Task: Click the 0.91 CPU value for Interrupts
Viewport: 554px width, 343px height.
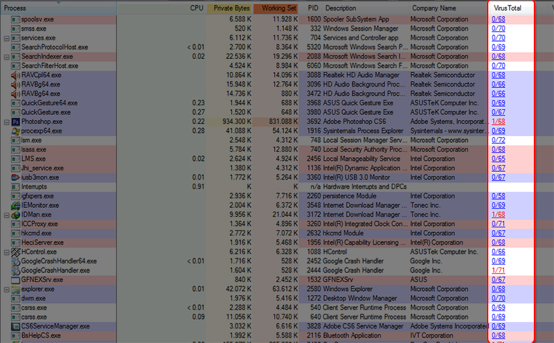Action: click(x=198, y=186)
